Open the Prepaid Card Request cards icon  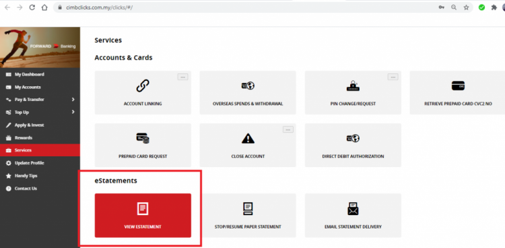[x=143, y=138]
